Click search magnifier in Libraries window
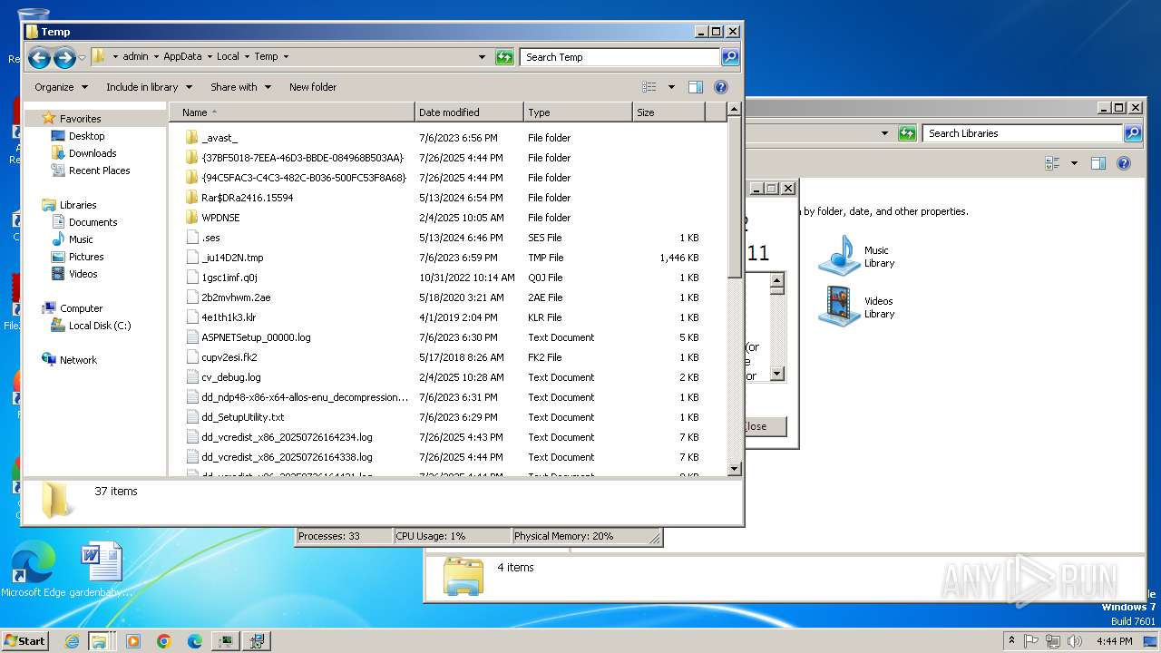 point(1133,133)
